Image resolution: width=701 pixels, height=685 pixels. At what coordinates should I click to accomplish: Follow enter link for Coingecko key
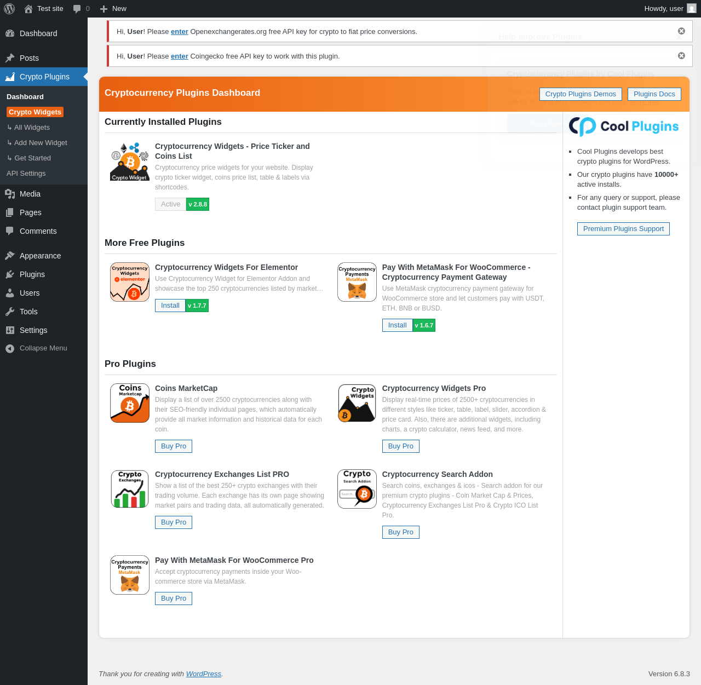click(x=180, y=56)
